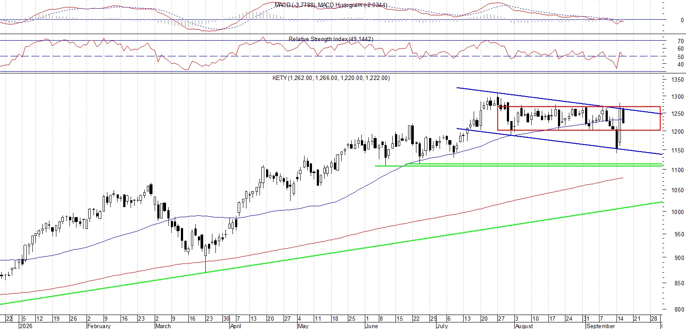The image size is (686, 329).
Task: Select the RSI axis value 70
Action: pos(681,42)
